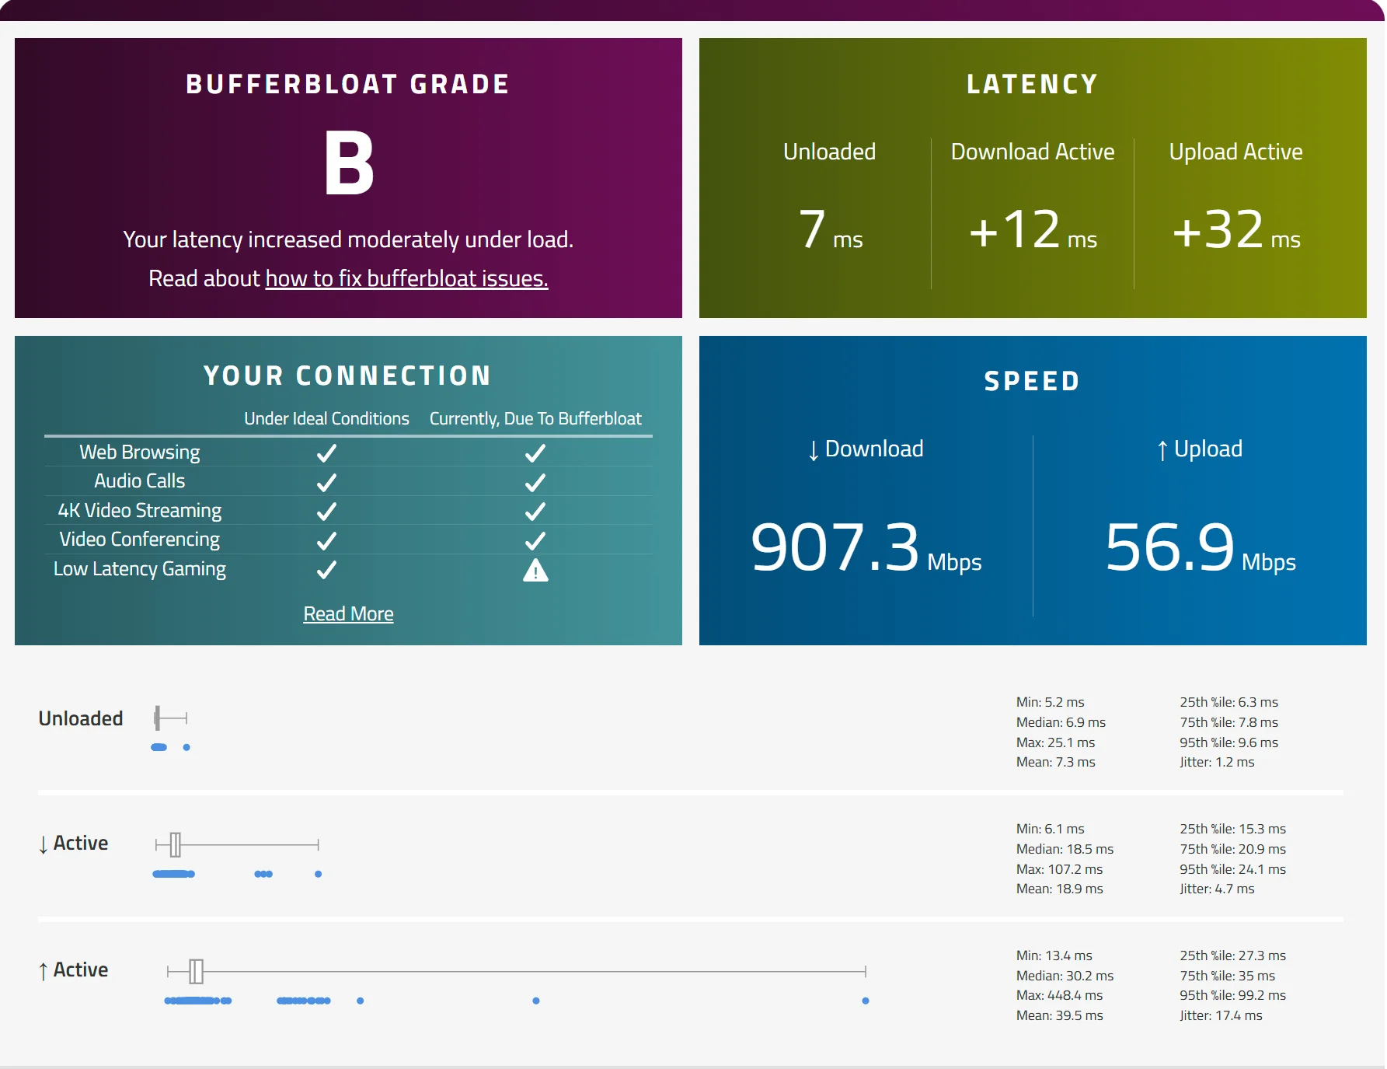The width and height of the screenshot is (1387, 1069).
Task: Select the Unloaded latency box plot
Action: [171, 718]
